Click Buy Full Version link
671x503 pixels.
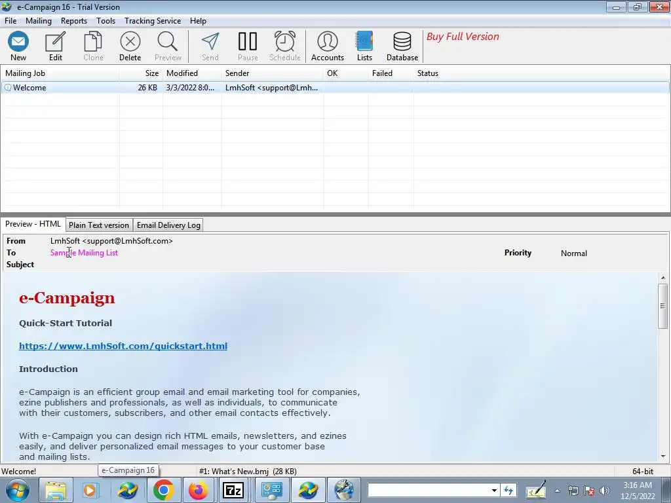pos(463,37)
